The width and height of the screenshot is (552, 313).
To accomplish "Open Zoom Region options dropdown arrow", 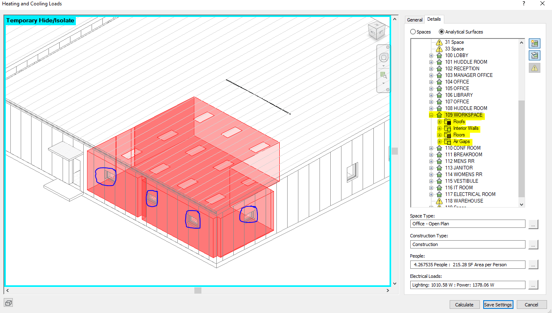I will click(384, 83).
